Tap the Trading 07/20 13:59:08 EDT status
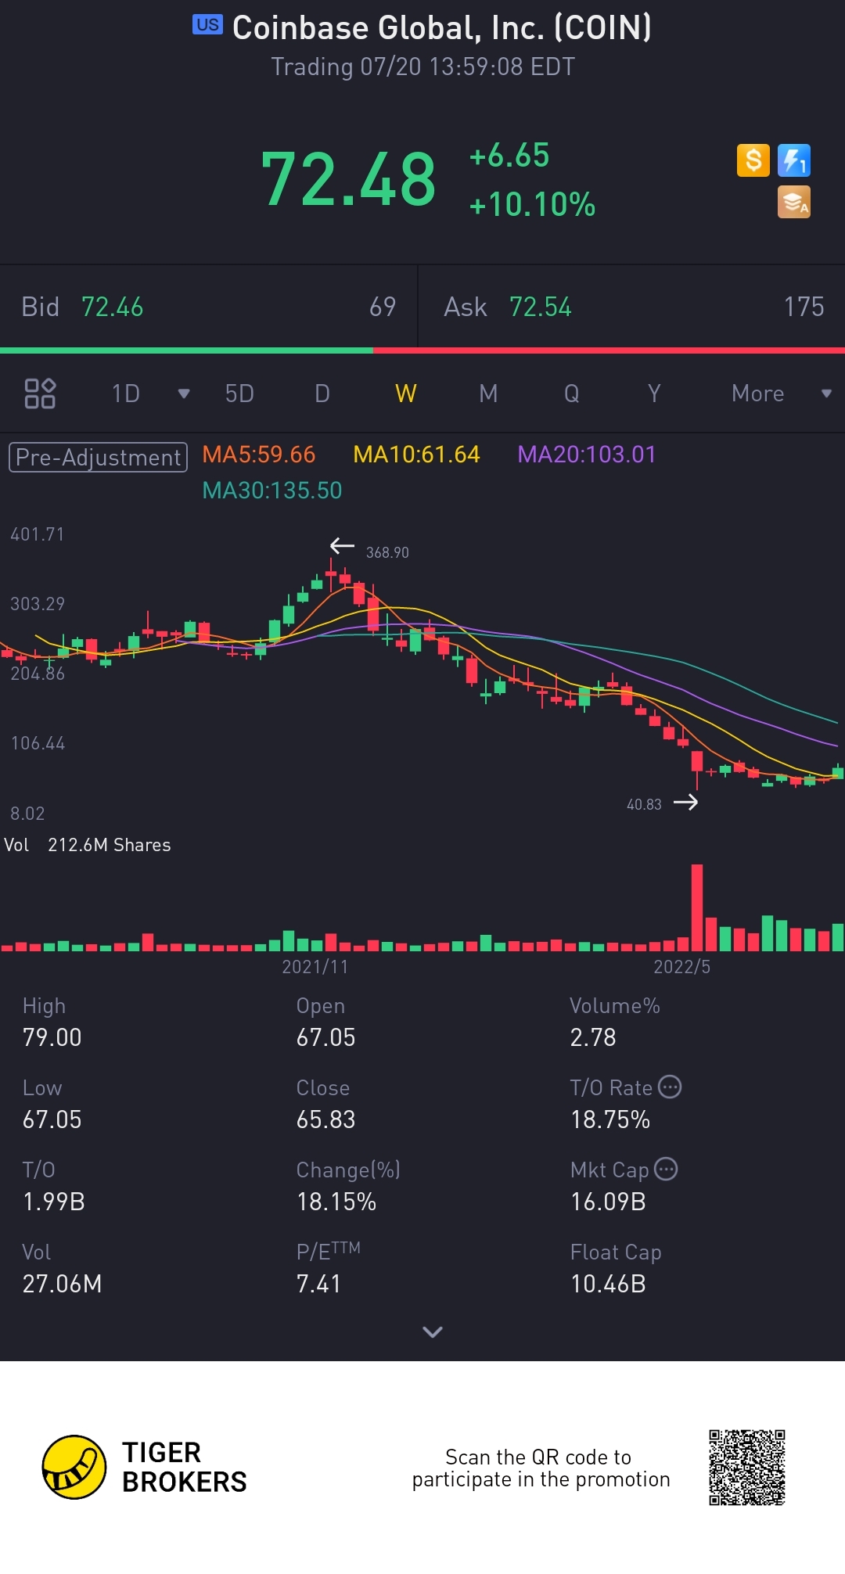This screenshot has height=1574, width=845. (x=422, y=66)
